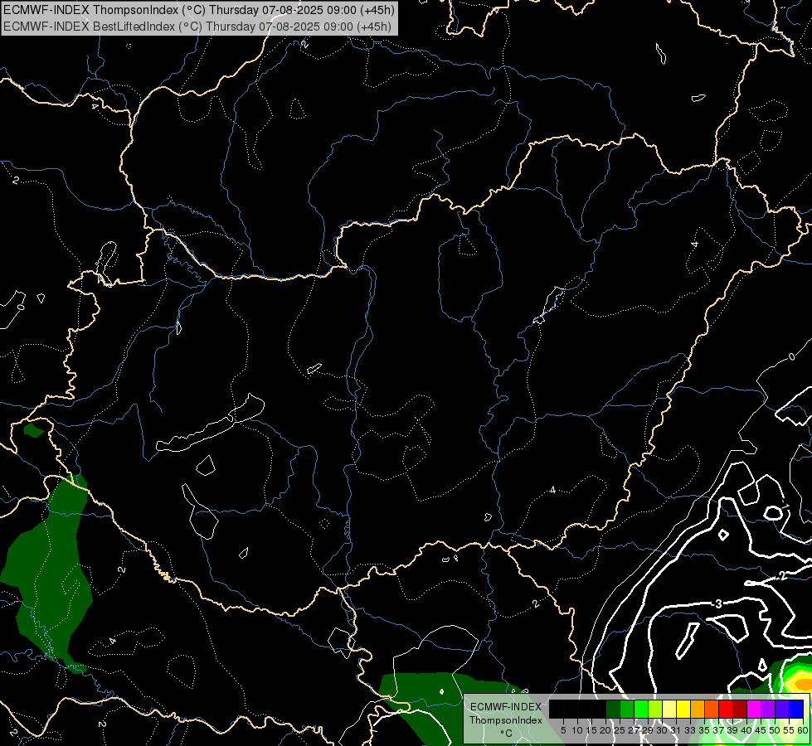Click the medium green 25–27 legend swatch
Image resolution: width=812 pixels, height=746 pixels.
point(627,710)
